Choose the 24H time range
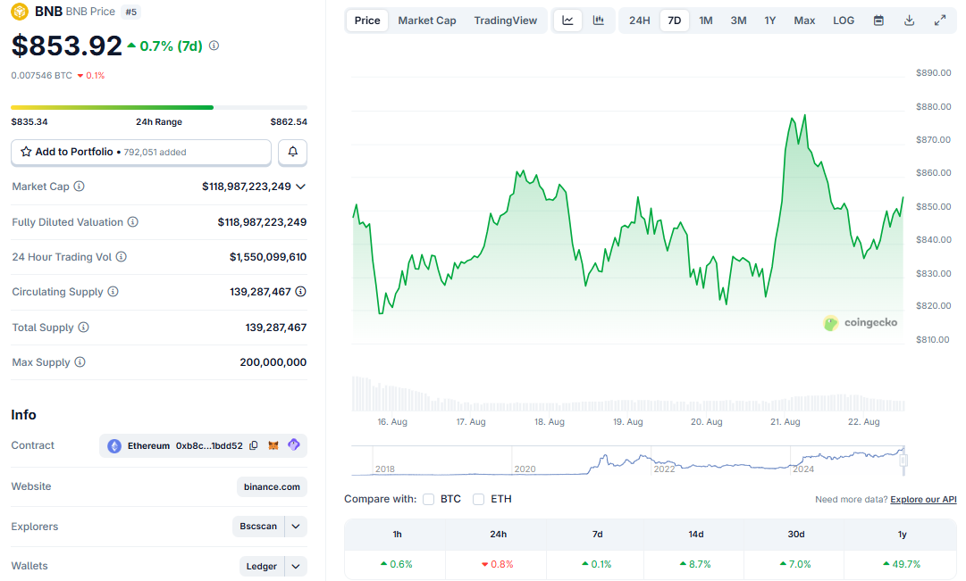 (x=640, y=21)
